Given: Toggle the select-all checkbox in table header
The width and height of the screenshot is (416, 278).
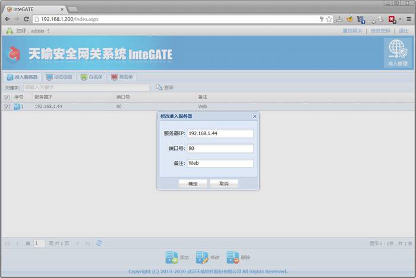Looking at the screenshot, I should coord(7,97).
